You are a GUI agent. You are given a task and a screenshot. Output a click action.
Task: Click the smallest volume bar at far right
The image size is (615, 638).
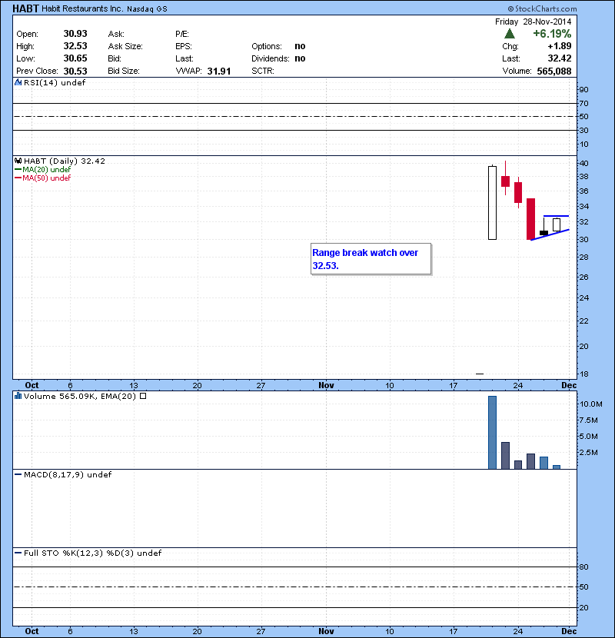point(557,467)
